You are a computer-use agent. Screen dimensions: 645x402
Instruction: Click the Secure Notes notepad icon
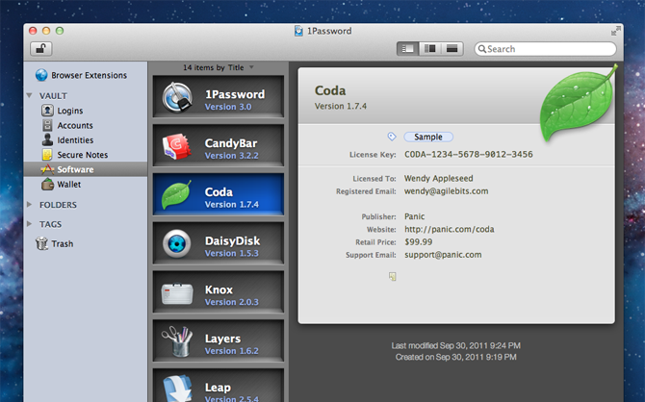point(47,155)
